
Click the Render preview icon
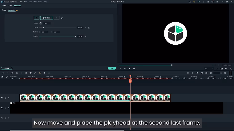click(188, 73)
